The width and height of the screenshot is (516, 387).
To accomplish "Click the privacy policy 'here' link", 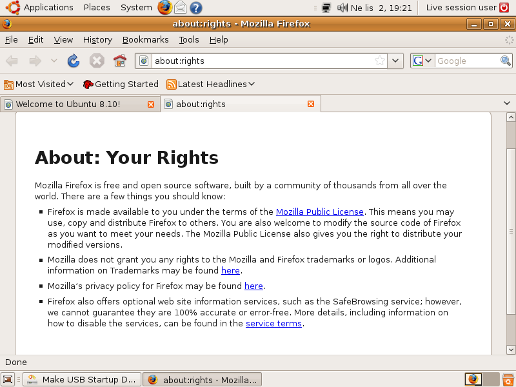I will point(253,286).
